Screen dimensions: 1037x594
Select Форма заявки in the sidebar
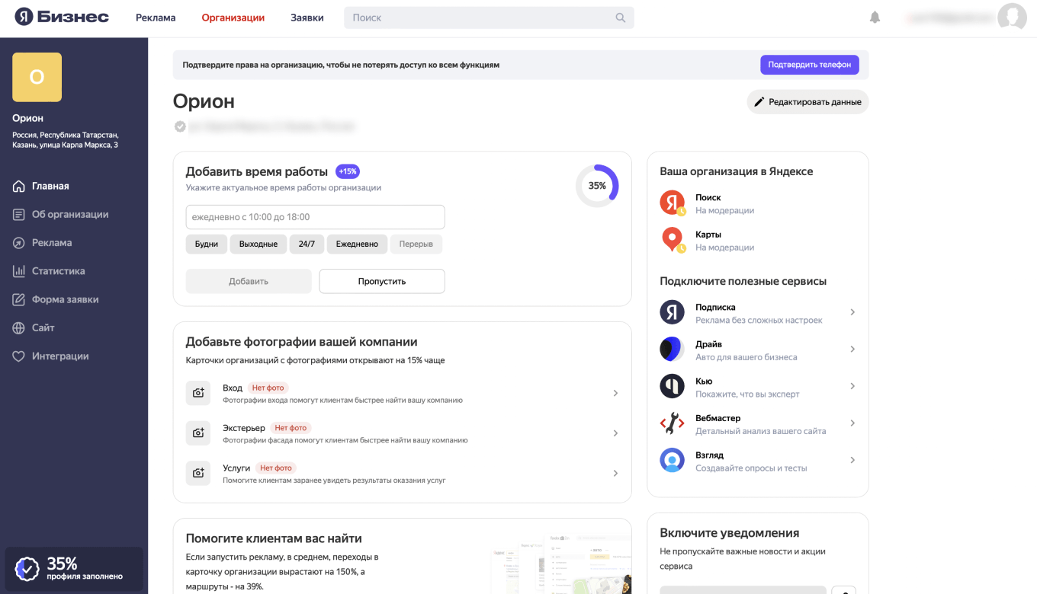[69, 299]
